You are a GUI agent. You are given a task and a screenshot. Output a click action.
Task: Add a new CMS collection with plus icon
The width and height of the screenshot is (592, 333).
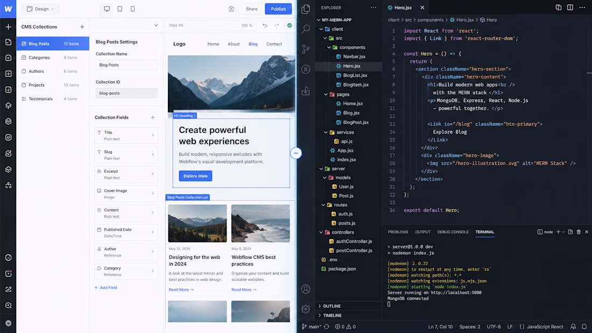tap(82, 27)
